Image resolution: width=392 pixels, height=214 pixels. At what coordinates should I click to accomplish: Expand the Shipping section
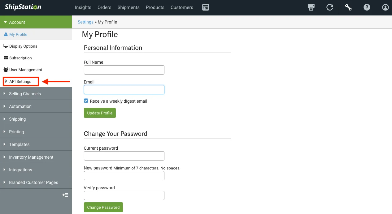click(36, 119)
